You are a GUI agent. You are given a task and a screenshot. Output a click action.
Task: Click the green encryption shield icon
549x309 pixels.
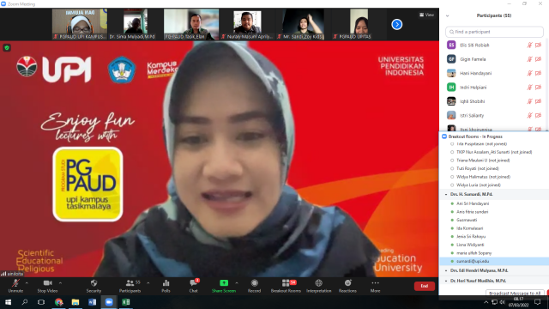[x=7, y=48]
